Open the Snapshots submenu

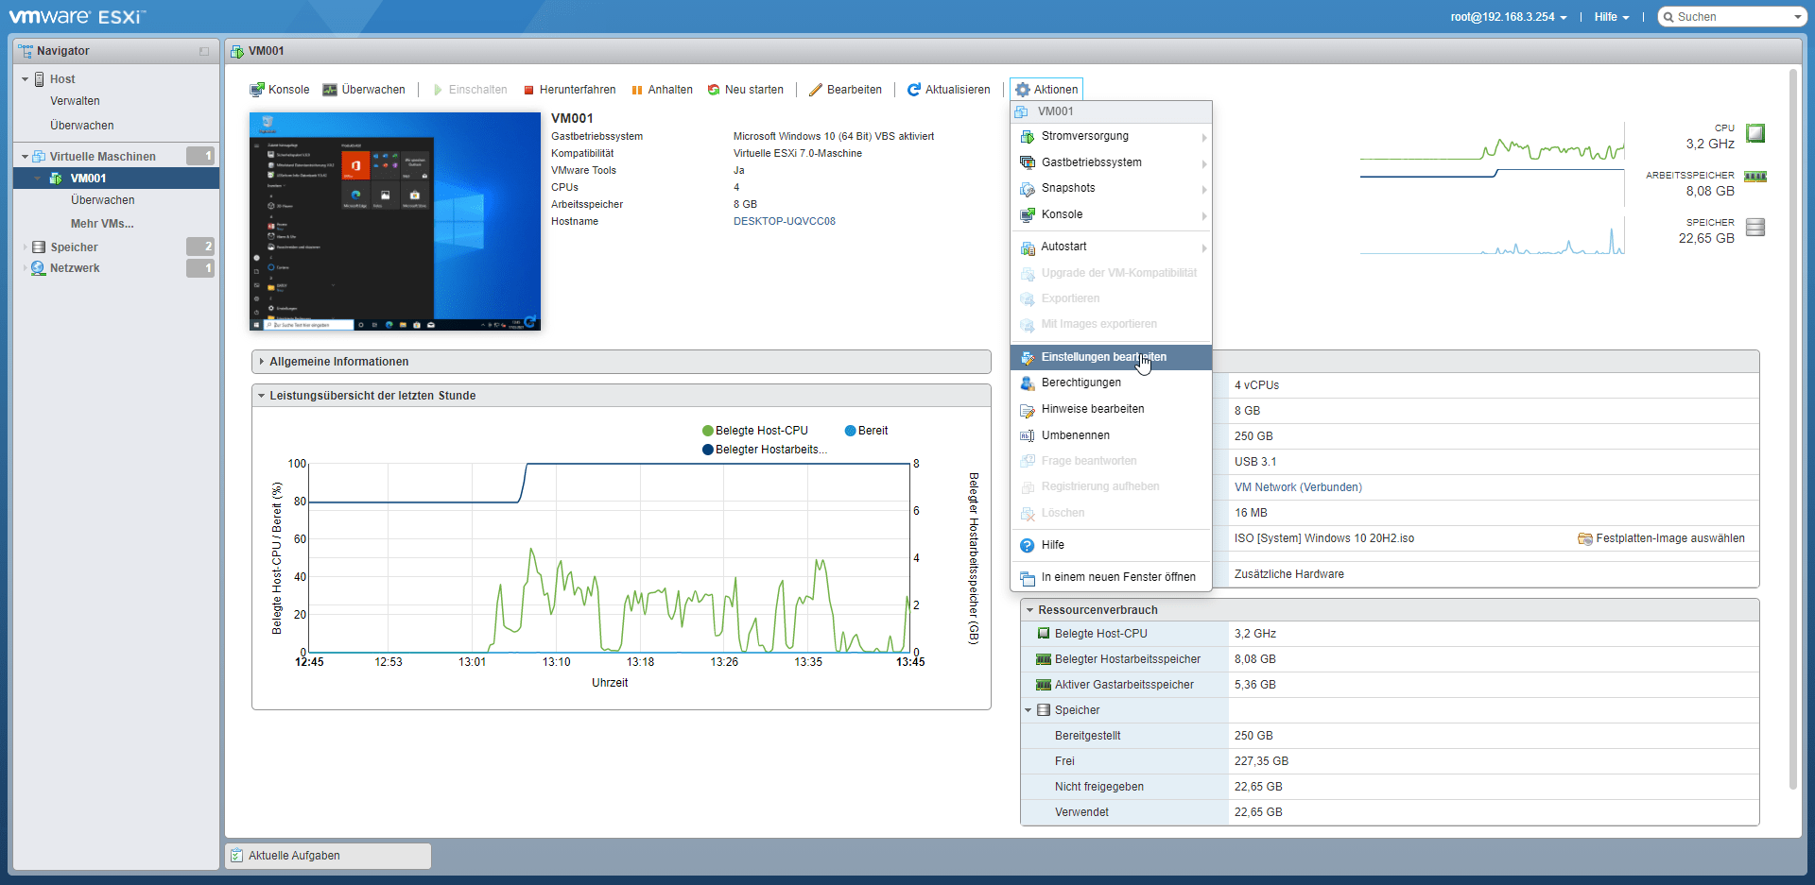point(1068,189)
